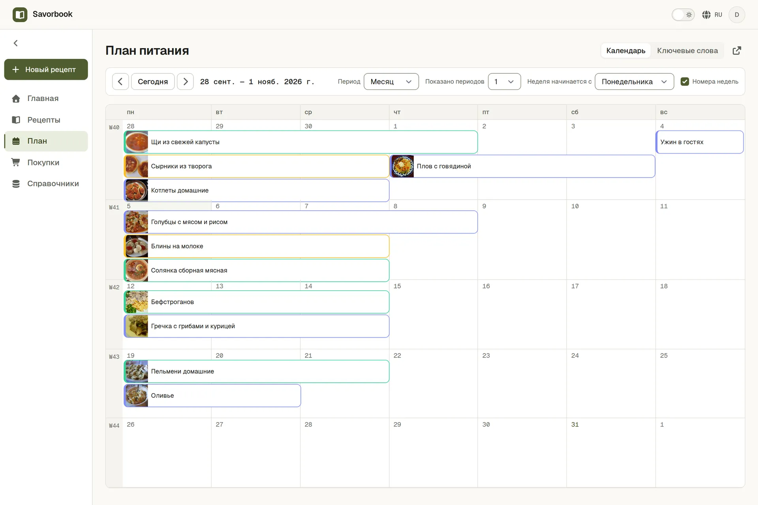758x505 pixels.
Task: Click Сырники из творога thumbnail
Action: tap(137, 166)
